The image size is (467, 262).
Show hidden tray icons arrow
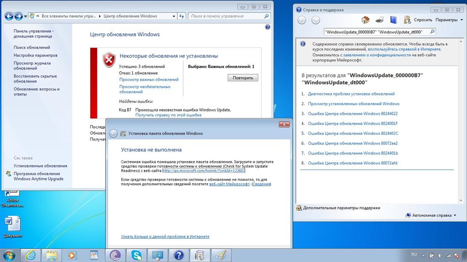pos(423,256)
